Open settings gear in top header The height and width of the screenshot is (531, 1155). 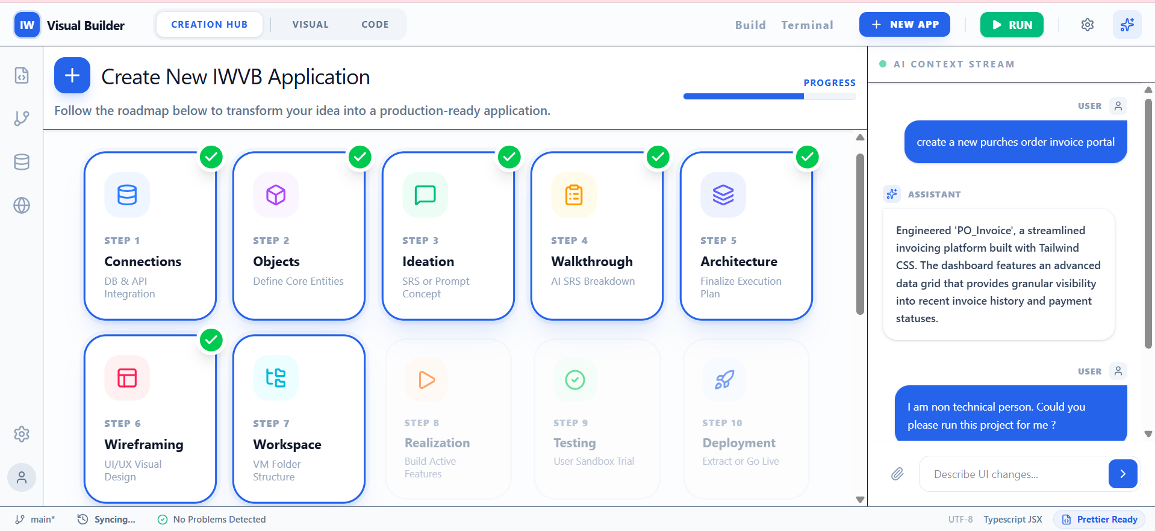[x=1087, y=25]
